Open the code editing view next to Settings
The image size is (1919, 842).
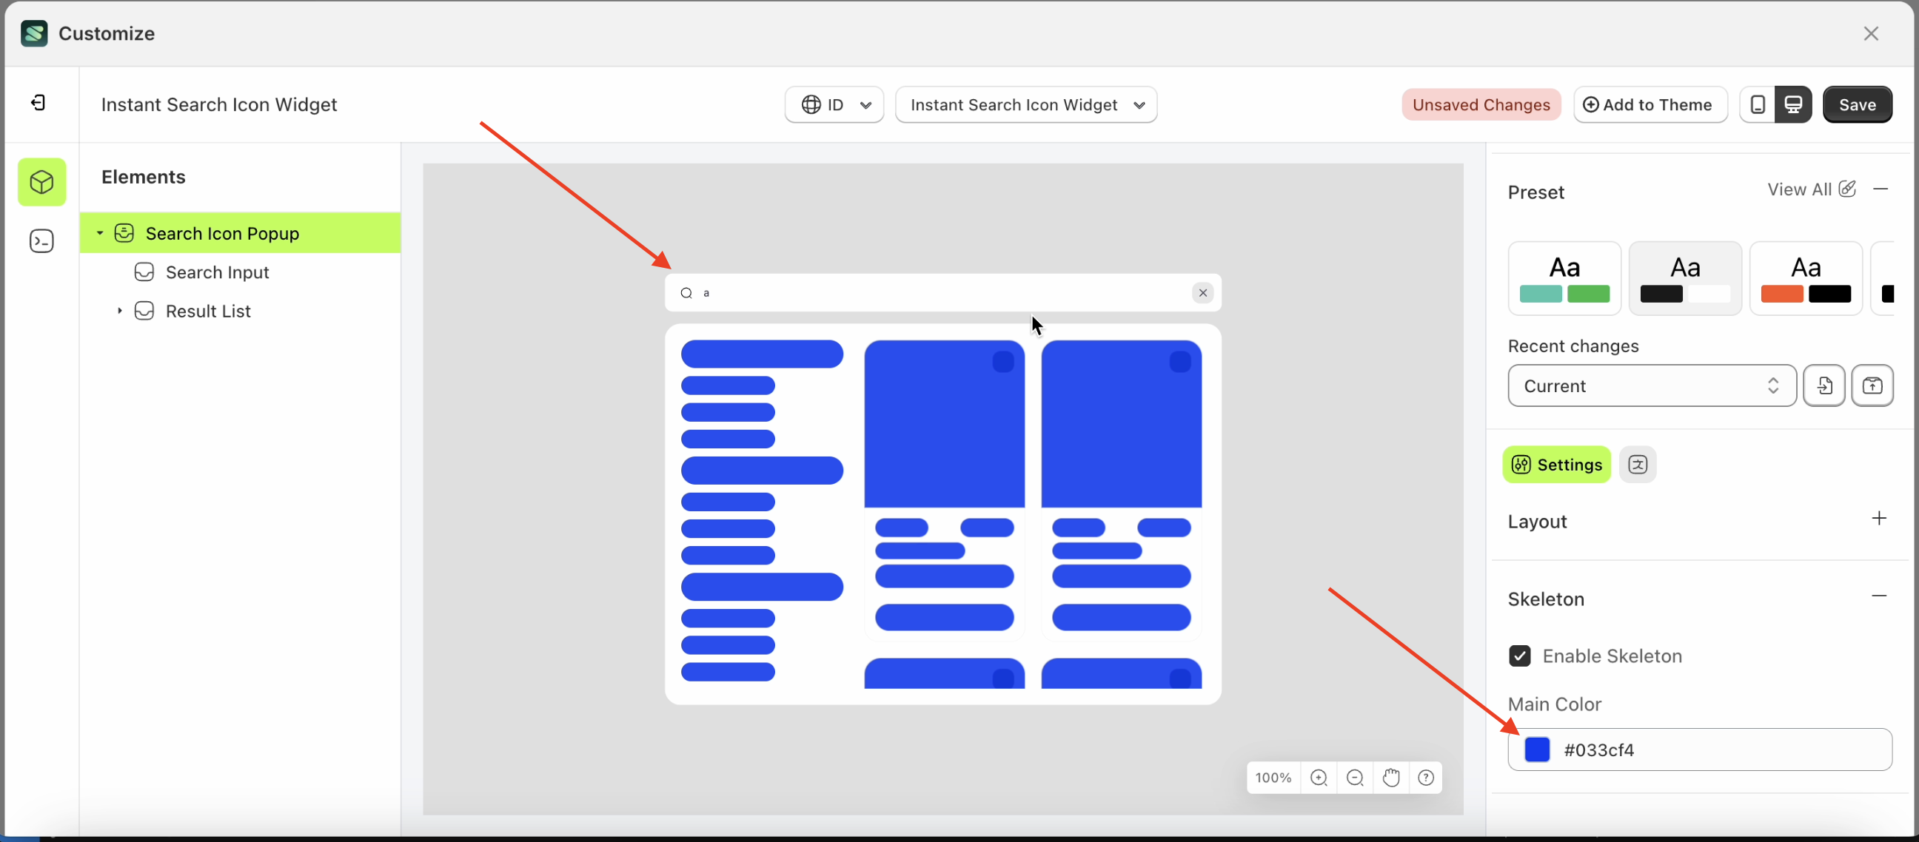point(1638,464)
